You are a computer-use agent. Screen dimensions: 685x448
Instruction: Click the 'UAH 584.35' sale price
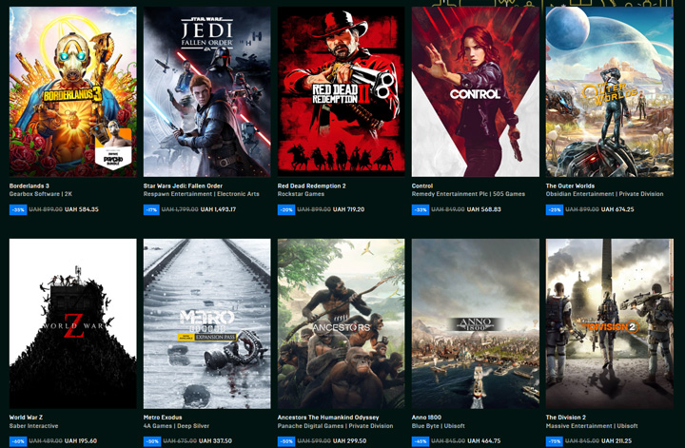coord(82,209)
